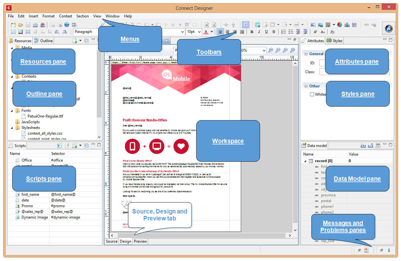Select PatuaOne-Regular.ttf font file
Screen dimensions: 401x261
pos(45,116)
